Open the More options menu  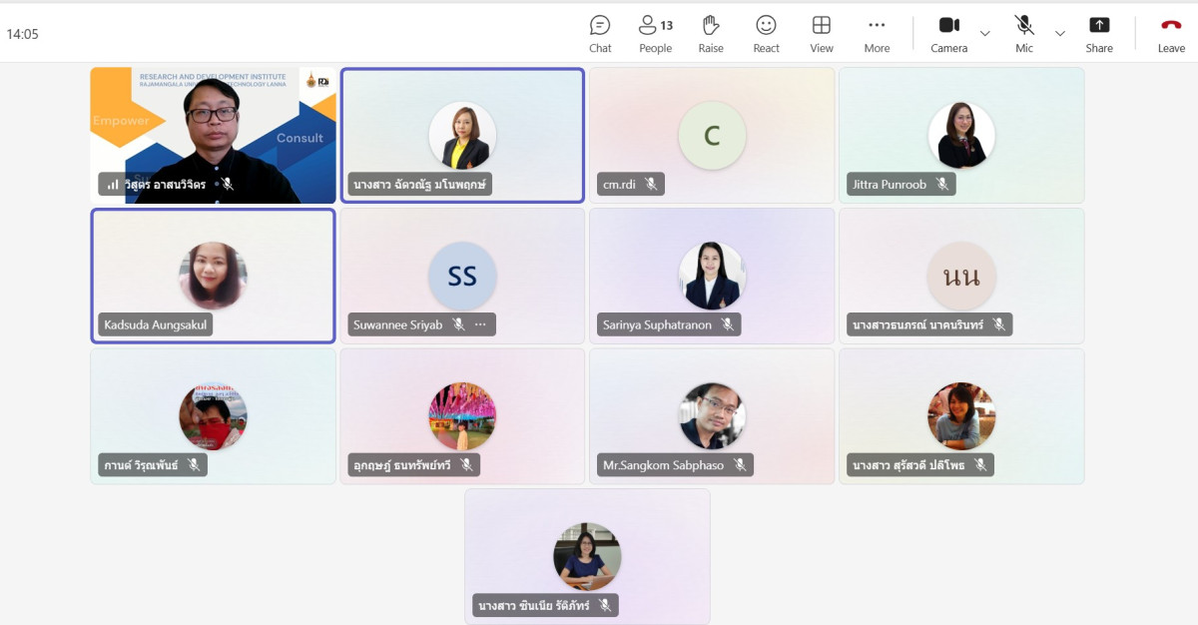pyautogui.click(x=877, y=33)
